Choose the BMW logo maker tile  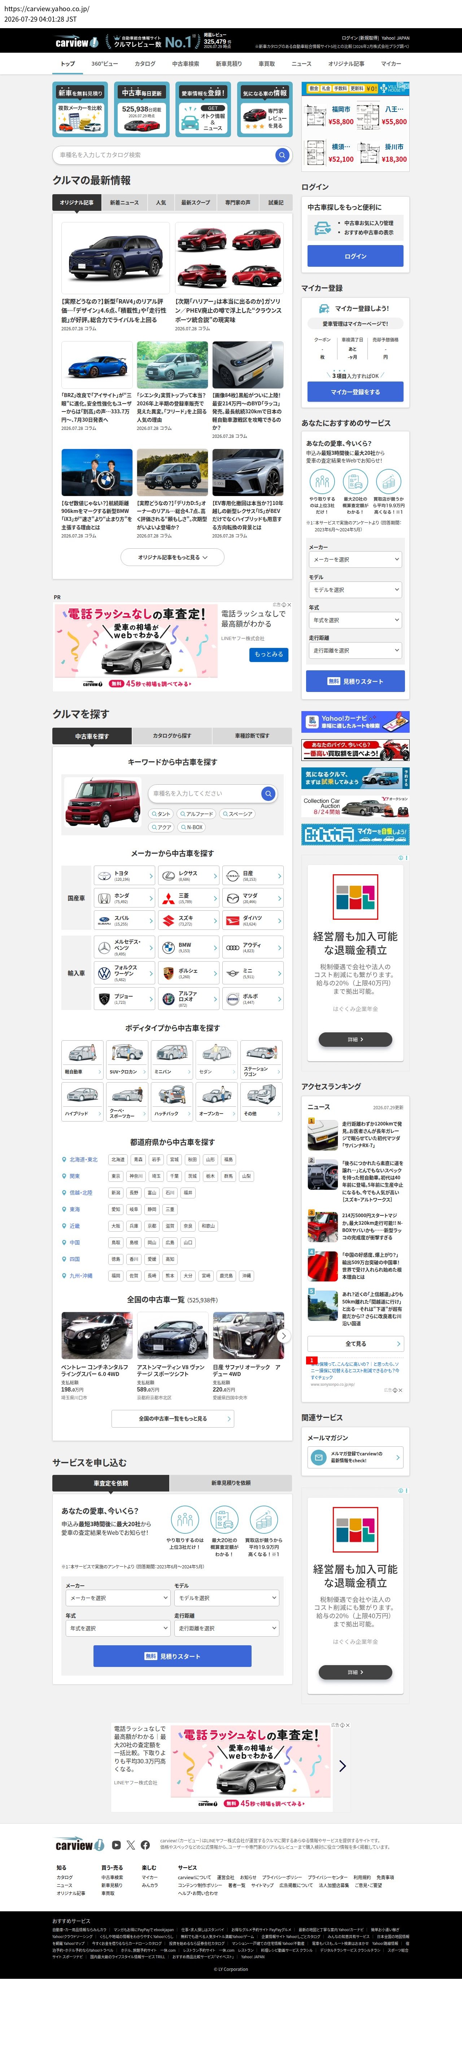pos(188,948)
